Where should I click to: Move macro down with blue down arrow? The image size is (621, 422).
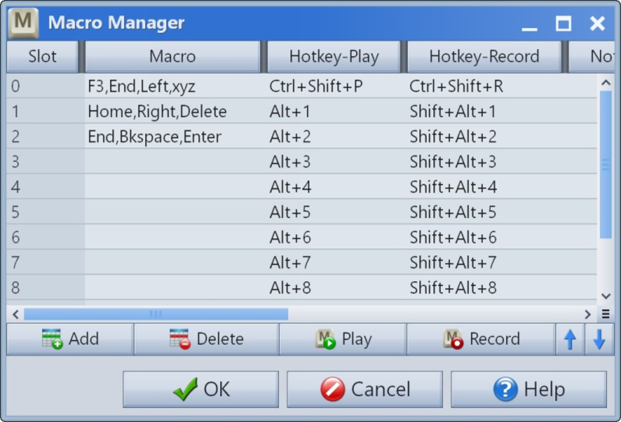(x=599, y=339)
